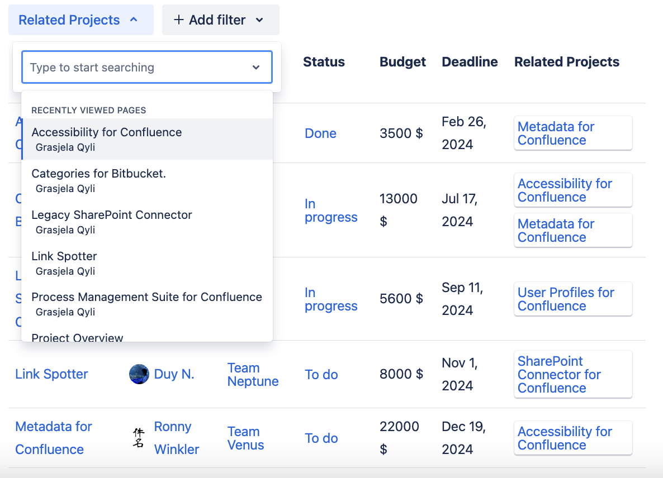This screenshot has width=663, height=478.
Task: Open Team Venus link
Action: 245,438
